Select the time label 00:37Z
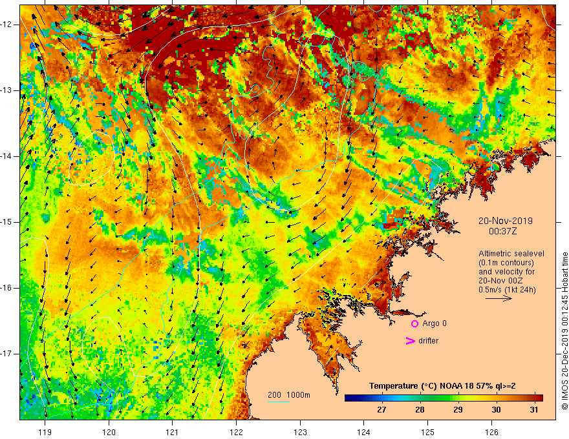The image size is (569, 439). click(502, 231)
